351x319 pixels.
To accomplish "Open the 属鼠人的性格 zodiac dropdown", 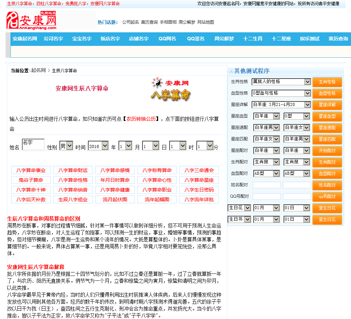I will tap(281, 82).
